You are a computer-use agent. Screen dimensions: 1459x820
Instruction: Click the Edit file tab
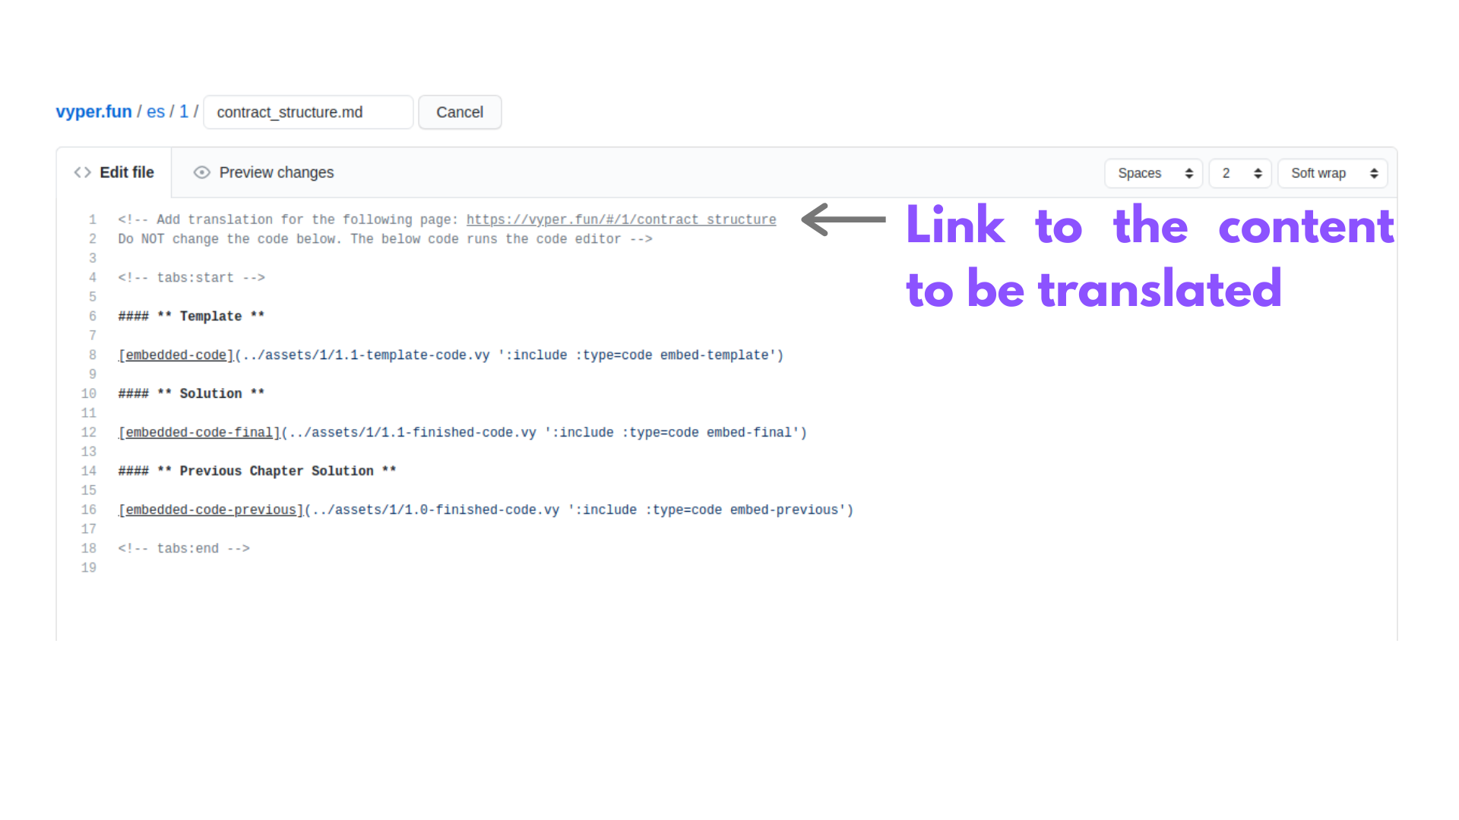point(116,172)
